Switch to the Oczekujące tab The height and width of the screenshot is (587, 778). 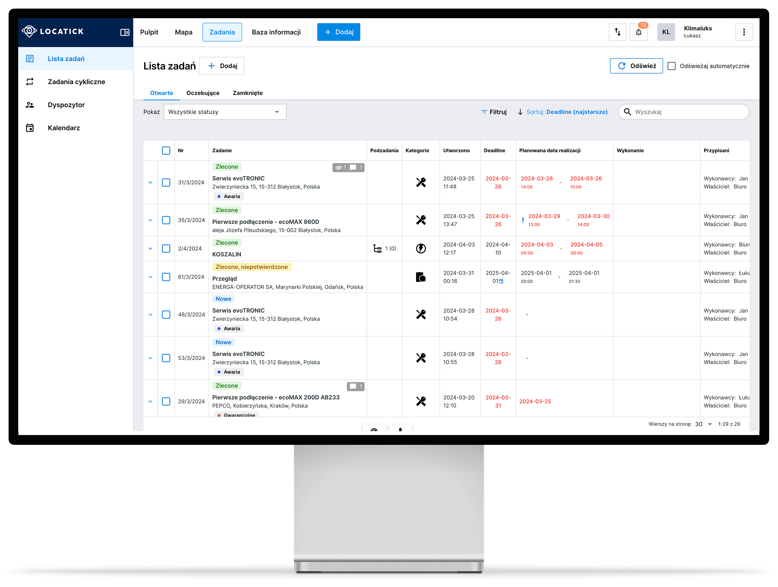tap(203, 93)
